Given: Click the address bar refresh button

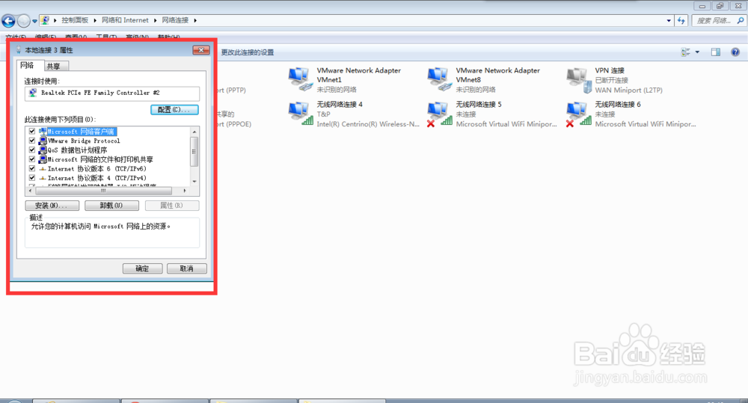Looking at the screenshot, I should [x=681, y=20].
